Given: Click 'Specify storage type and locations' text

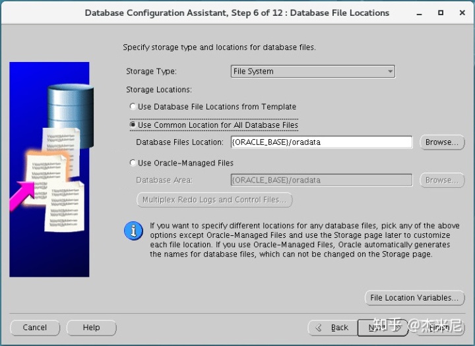Looking at the screenshot, I should (x=219, y=47).
